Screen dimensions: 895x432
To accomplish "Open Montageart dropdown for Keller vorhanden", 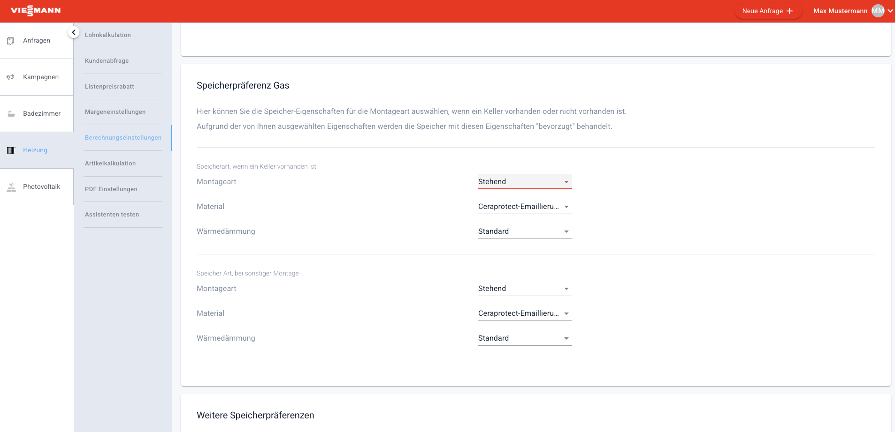I will tap(524, 182).
